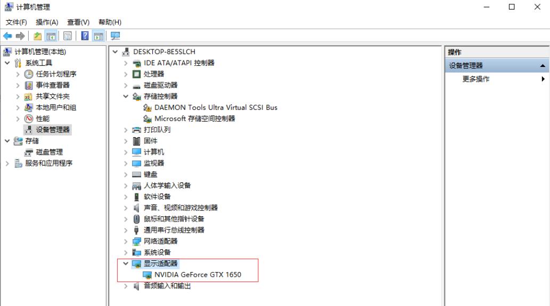Screen dimensions: 550x306
Task: Click the network adapter icon
Action: [x=136, y=242]
